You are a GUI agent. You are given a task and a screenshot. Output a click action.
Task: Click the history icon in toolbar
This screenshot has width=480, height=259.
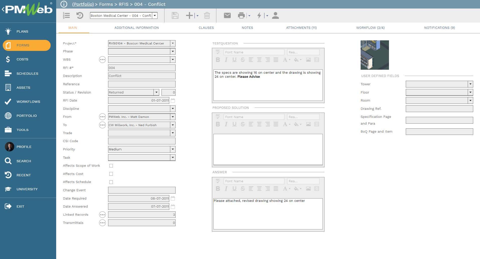tap(80, 16)
